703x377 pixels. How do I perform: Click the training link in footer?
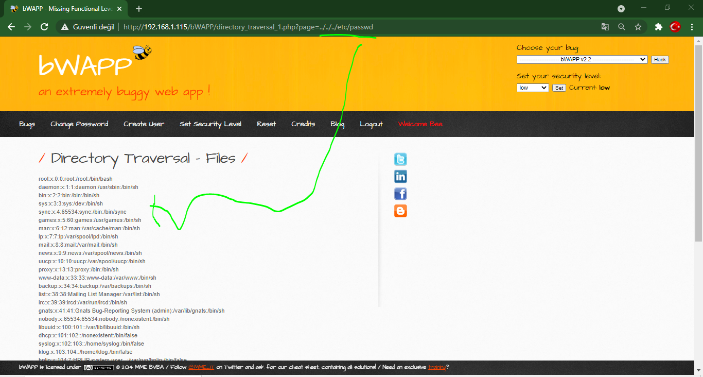[x=437, y=367]
